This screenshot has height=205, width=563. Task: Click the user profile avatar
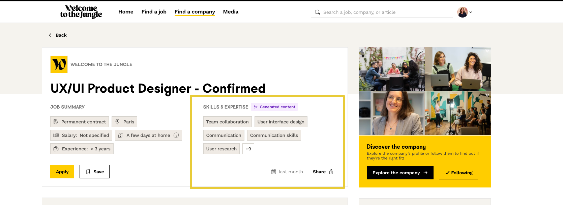click(462, 12)
